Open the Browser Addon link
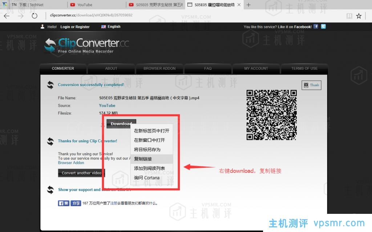The image size is (372, 232). [71, 163]
